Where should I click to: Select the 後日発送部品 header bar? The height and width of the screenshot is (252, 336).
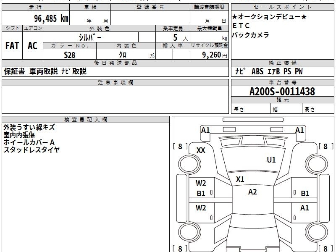pyautogui.click(x=115, y=63)
